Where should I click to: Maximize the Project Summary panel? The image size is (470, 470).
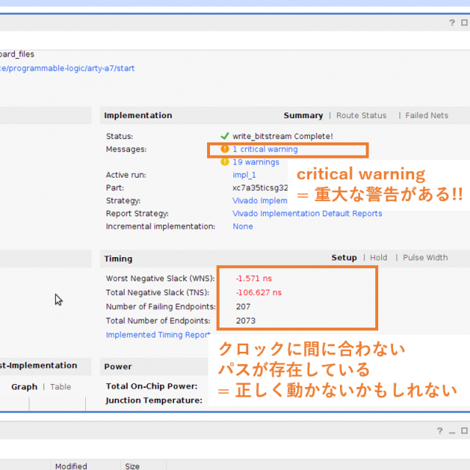tap(465, 23)
